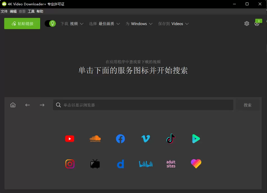The width and height of the screenshot is (267, 193).
Task: Expand 下载 视频 download type dropdown
Action: click(x=72, y=24)
